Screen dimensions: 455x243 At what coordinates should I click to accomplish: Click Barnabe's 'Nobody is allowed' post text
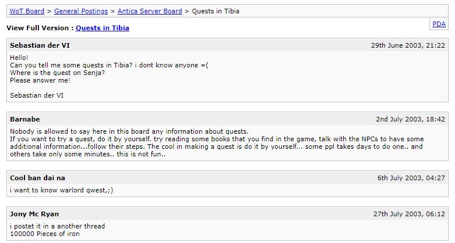[129, 131]
